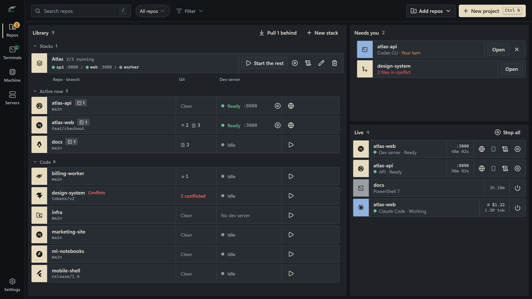This screenshot has height=299, width=532.
Task: Power off the docs PowerShell session
Action: 518,188
